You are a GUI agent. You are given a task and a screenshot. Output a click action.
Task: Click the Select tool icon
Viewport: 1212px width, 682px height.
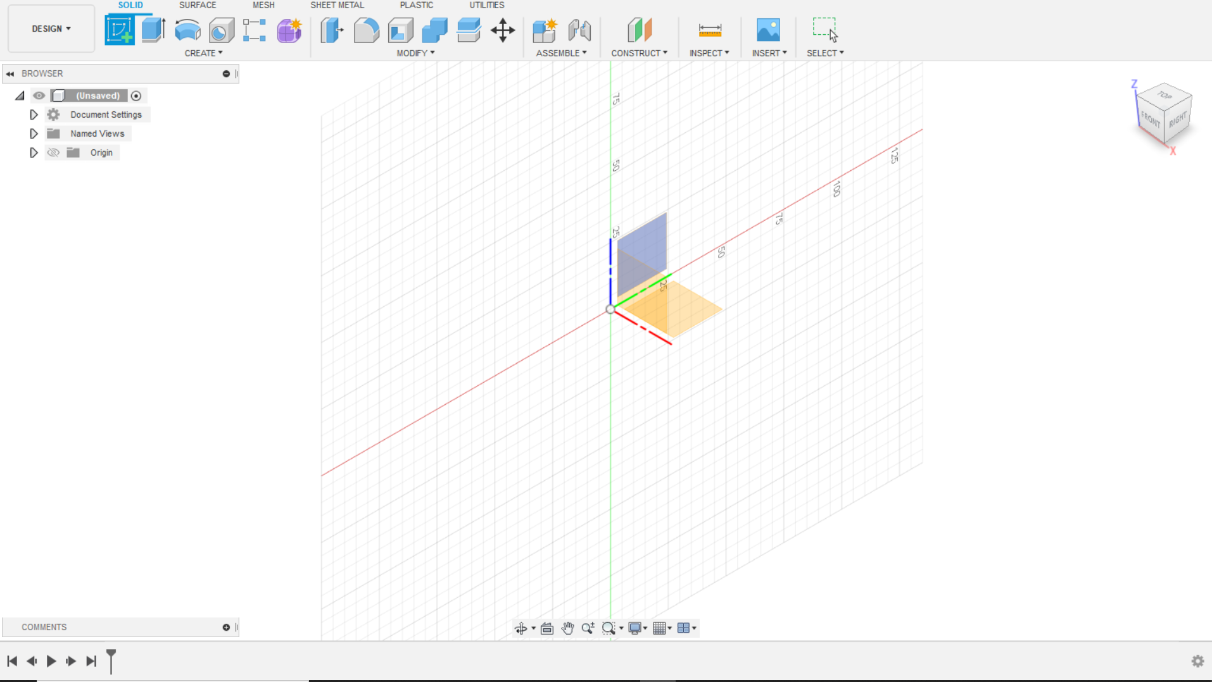click(826, 30)
